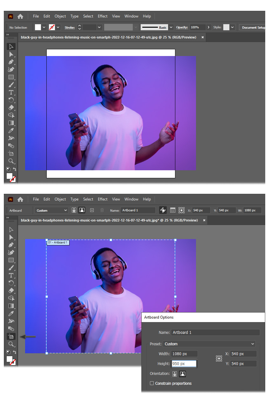
Task: Click the New Artboard plus icon
Action: tap(92, 210)
